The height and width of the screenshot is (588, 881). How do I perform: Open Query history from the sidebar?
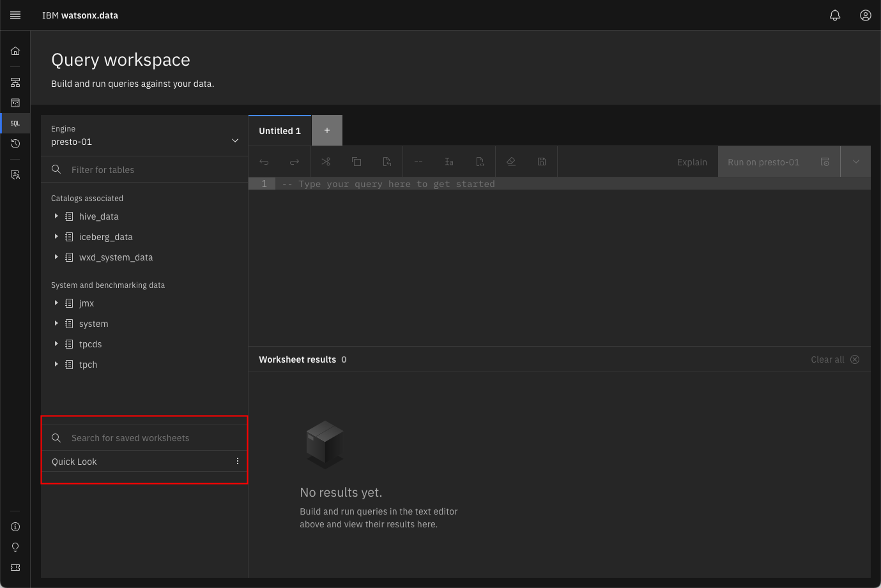(x=15, y=144)
